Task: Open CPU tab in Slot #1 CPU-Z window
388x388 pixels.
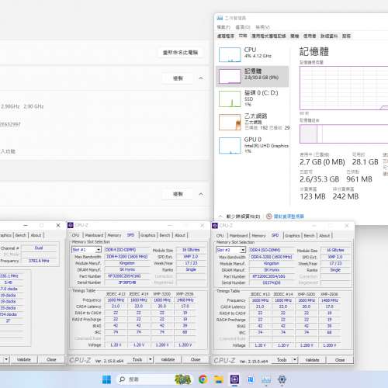Action: (75, 235)
